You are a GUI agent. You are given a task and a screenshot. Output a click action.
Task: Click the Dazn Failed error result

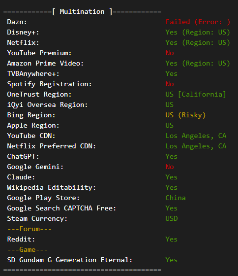[x=198, y=22]
